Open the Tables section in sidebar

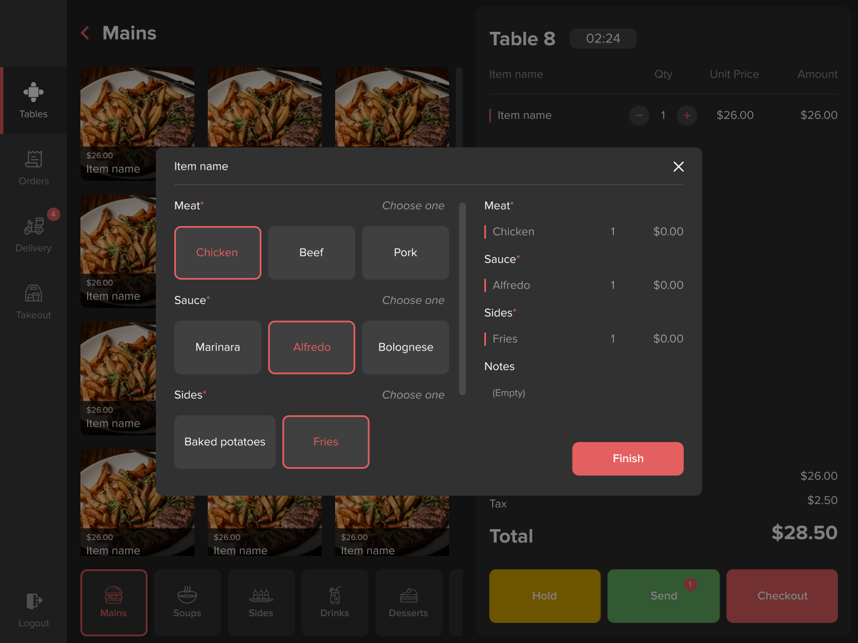point(34,100)
